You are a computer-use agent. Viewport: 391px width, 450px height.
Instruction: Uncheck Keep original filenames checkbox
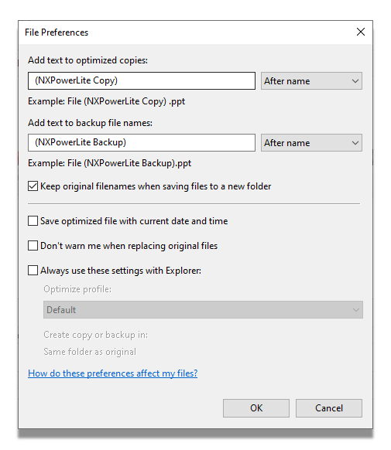pos(33,186)
